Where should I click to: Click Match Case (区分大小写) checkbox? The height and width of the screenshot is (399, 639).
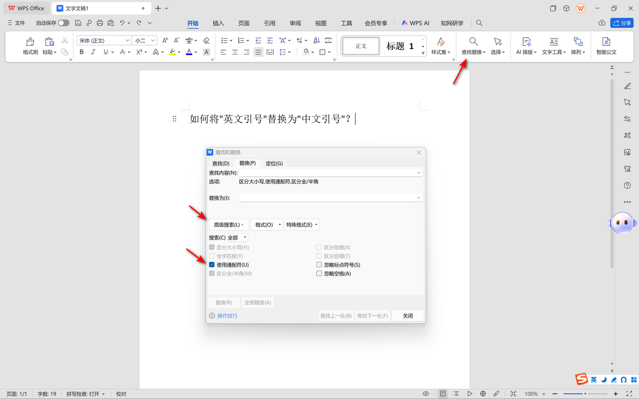pyautogui.click(x=212, y=247)
